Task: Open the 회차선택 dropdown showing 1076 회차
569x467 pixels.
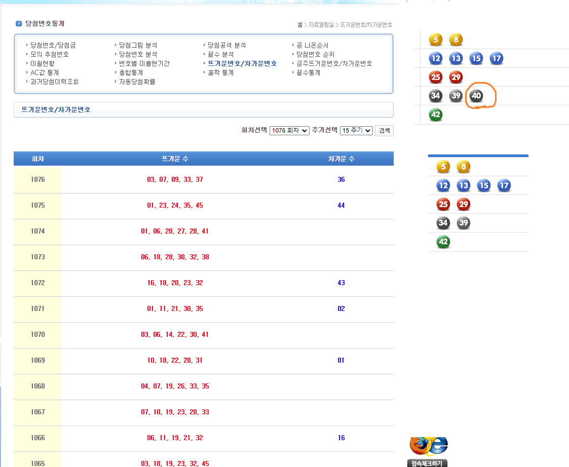Action: point(289,131)
